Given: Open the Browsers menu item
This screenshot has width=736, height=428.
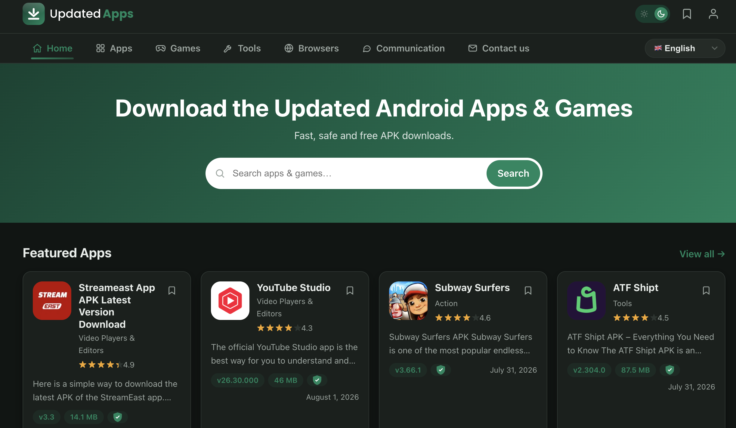Looking at the screenshot, I should (x=311, y=48).
